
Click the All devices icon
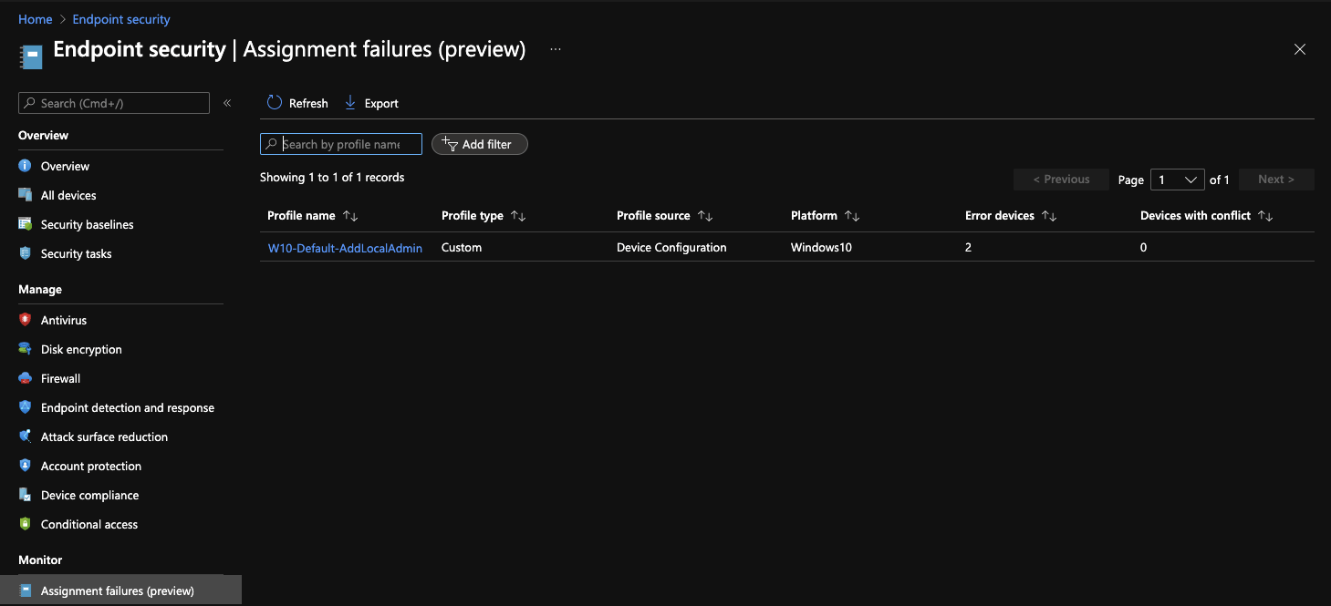(x=26, y=195)
